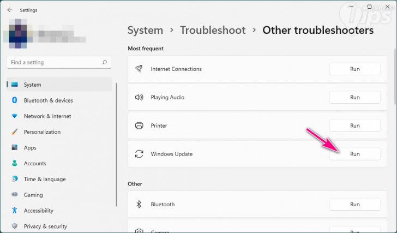Click the Apps sidebar icon

[x=15, y=147]
